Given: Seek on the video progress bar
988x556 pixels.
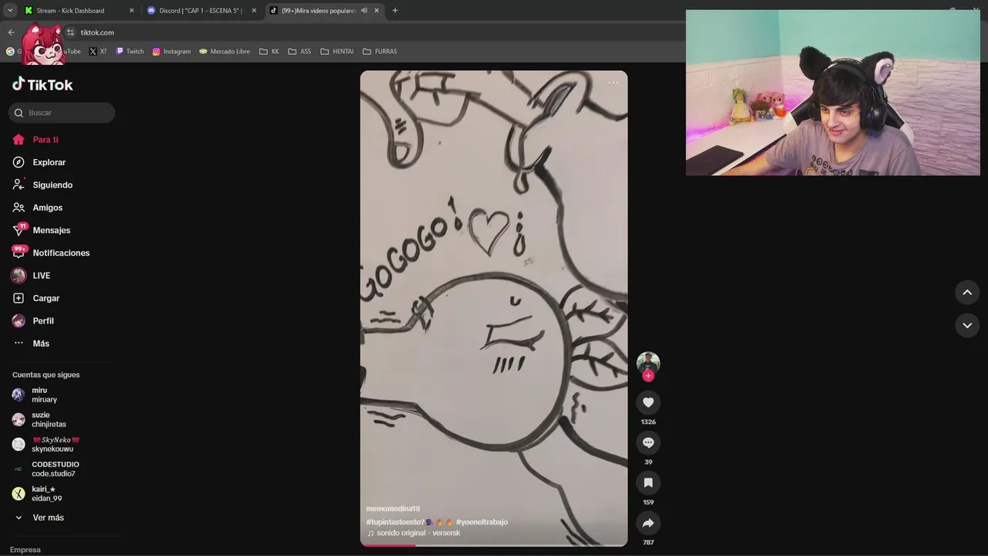Looking at the screenshot, I should (494, 545).
